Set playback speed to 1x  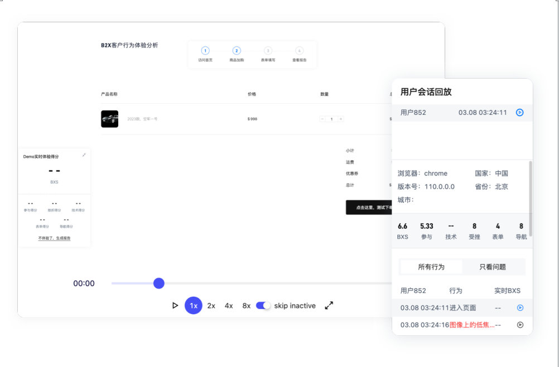193,306
